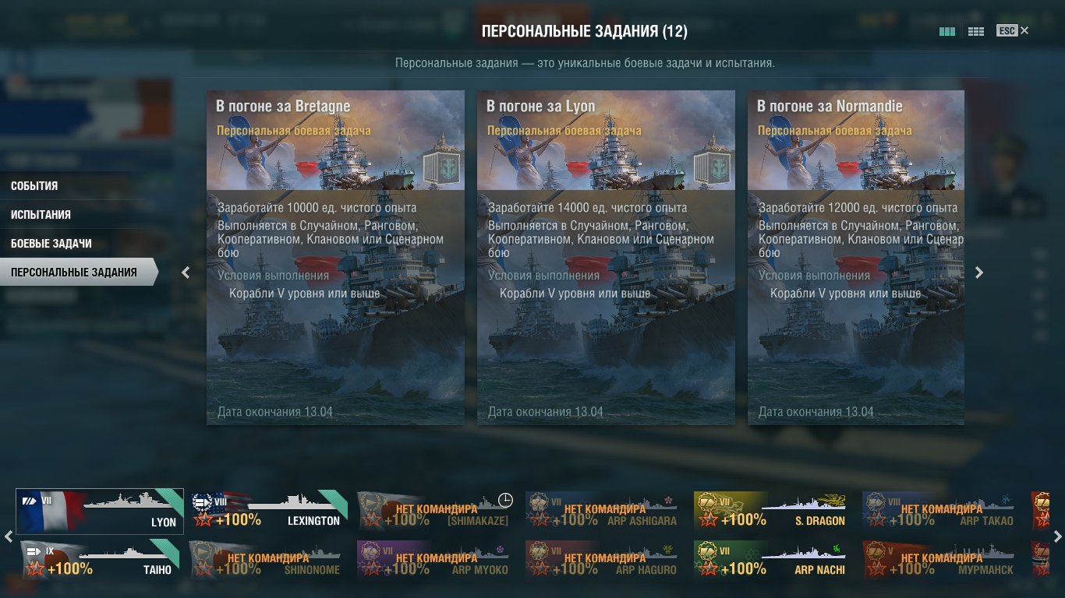
Task: Close the personal tasks screen with ESC button
Action: coord(1013,30)
